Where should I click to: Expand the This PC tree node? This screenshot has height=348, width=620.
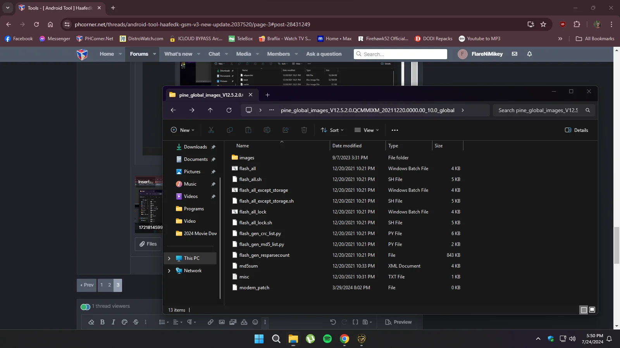tap(169, 258)
